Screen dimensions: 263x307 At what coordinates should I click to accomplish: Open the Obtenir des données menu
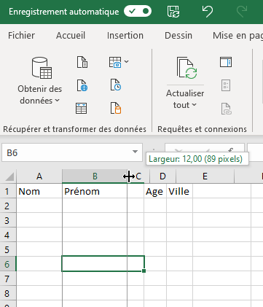[40, 81]
